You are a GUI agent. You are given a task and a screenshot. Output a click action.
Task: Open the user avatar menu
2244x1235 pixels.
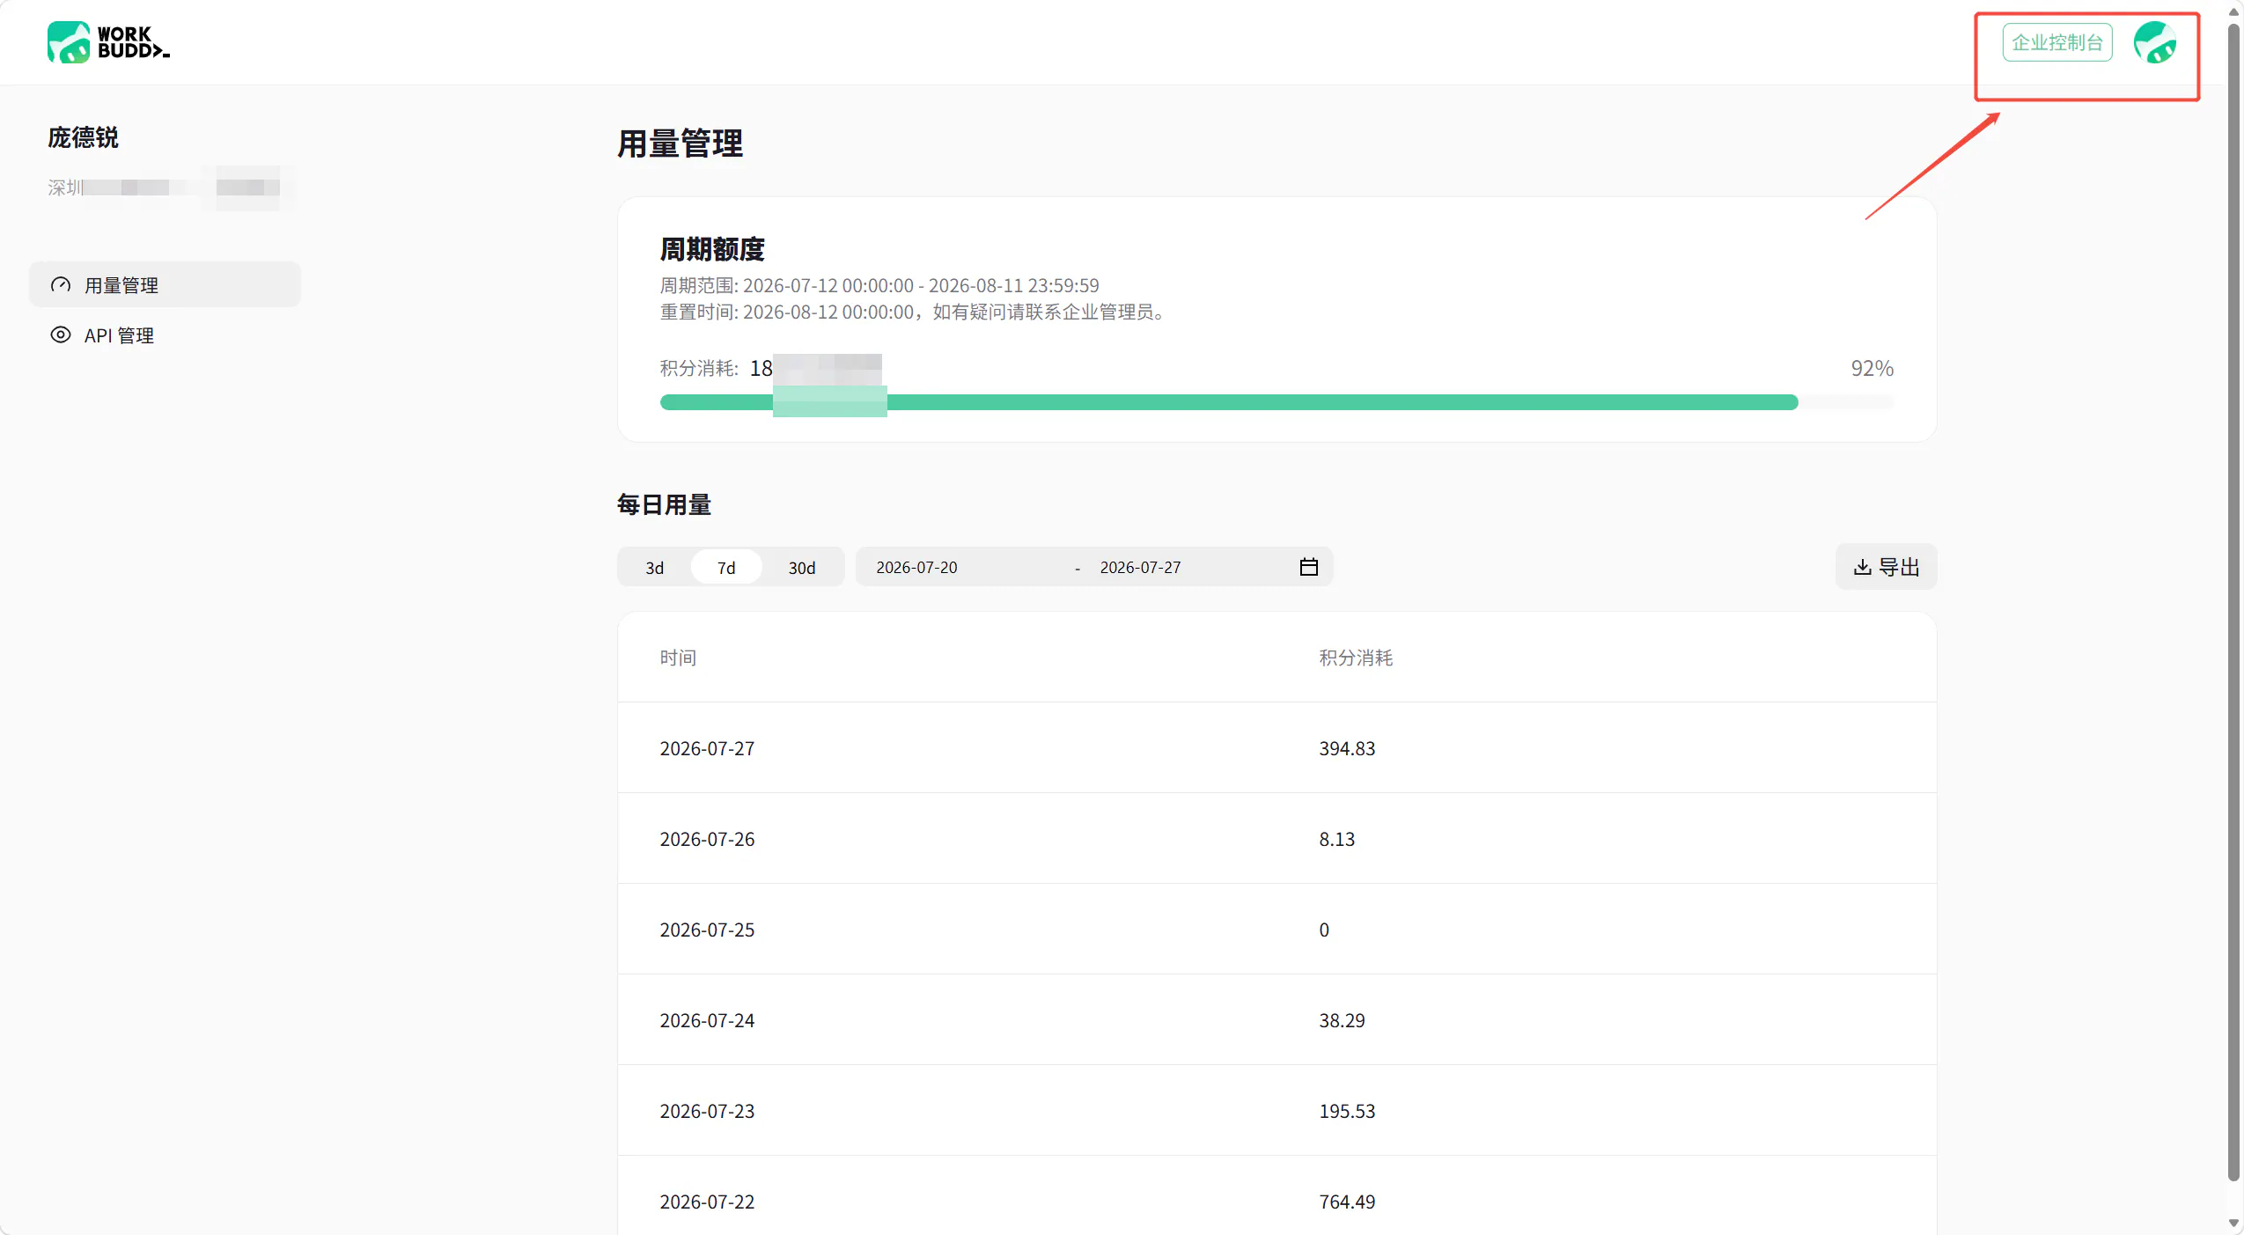click(x=2154, y=42)
